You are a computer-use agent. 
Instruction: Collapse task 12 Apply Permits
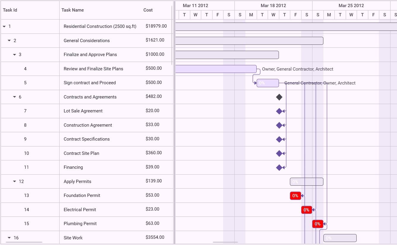(x=15, y=182)
